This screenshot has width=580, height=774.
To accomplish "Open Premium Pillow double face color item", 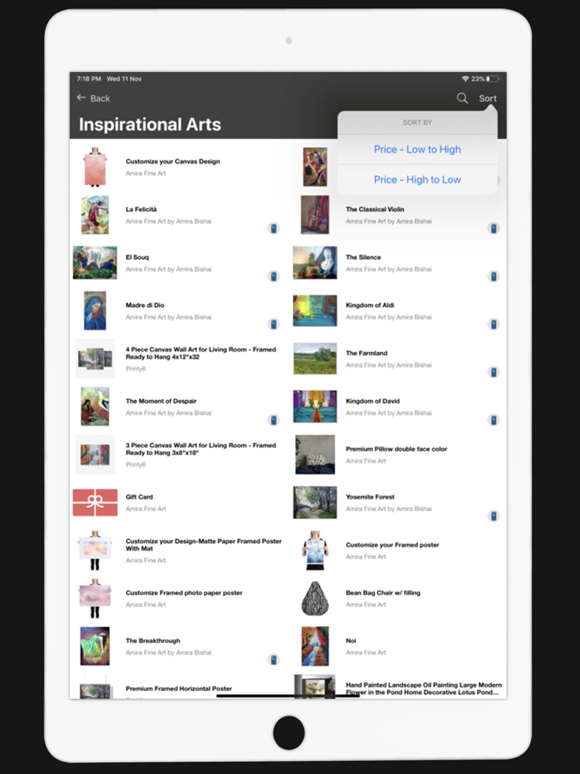I will coord(396,449).
